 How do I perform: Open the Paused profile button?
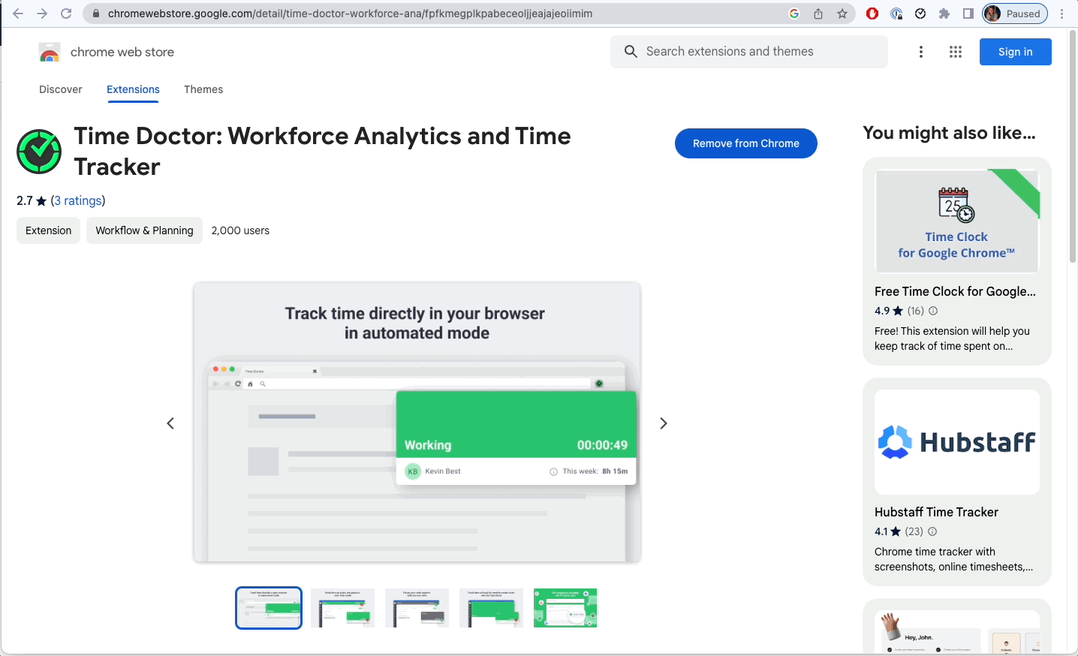(1015, 14)
